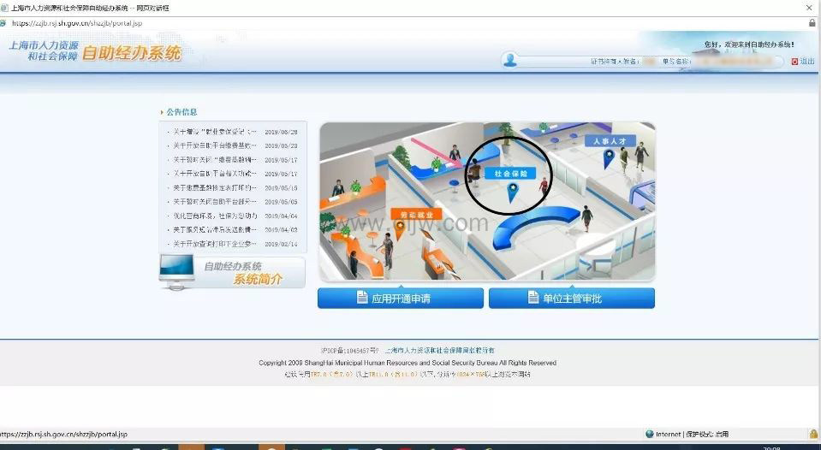Select the 社会保险 label in the hall
Screen dimensions: 821x450
(x=510, y=173)
